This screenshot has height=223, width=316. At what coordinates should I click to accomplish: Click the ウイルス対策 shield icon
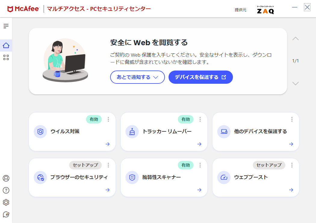(40, 132)
